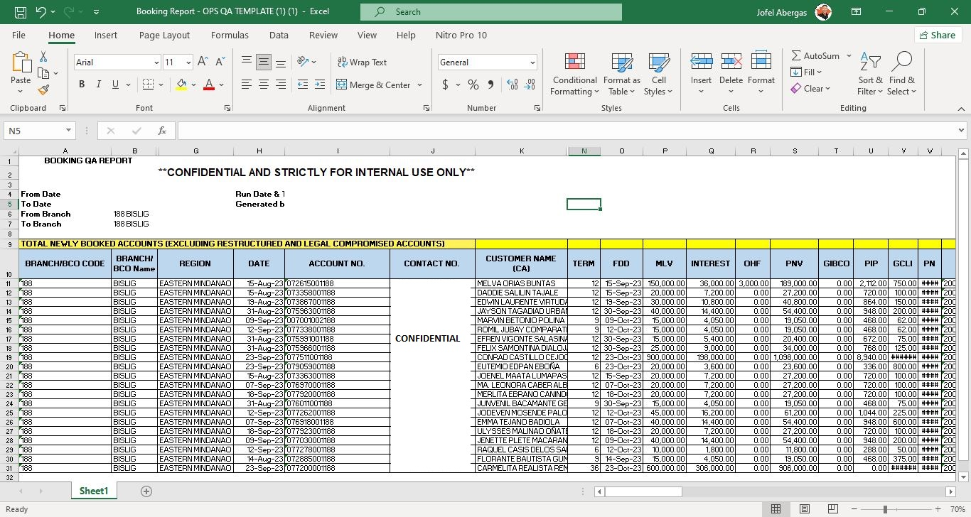
Task: Open the Conditional Formatting menu
Action: 574,73
